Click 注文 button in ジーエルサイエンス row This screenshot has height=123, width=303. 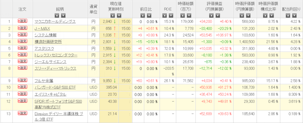22,61
